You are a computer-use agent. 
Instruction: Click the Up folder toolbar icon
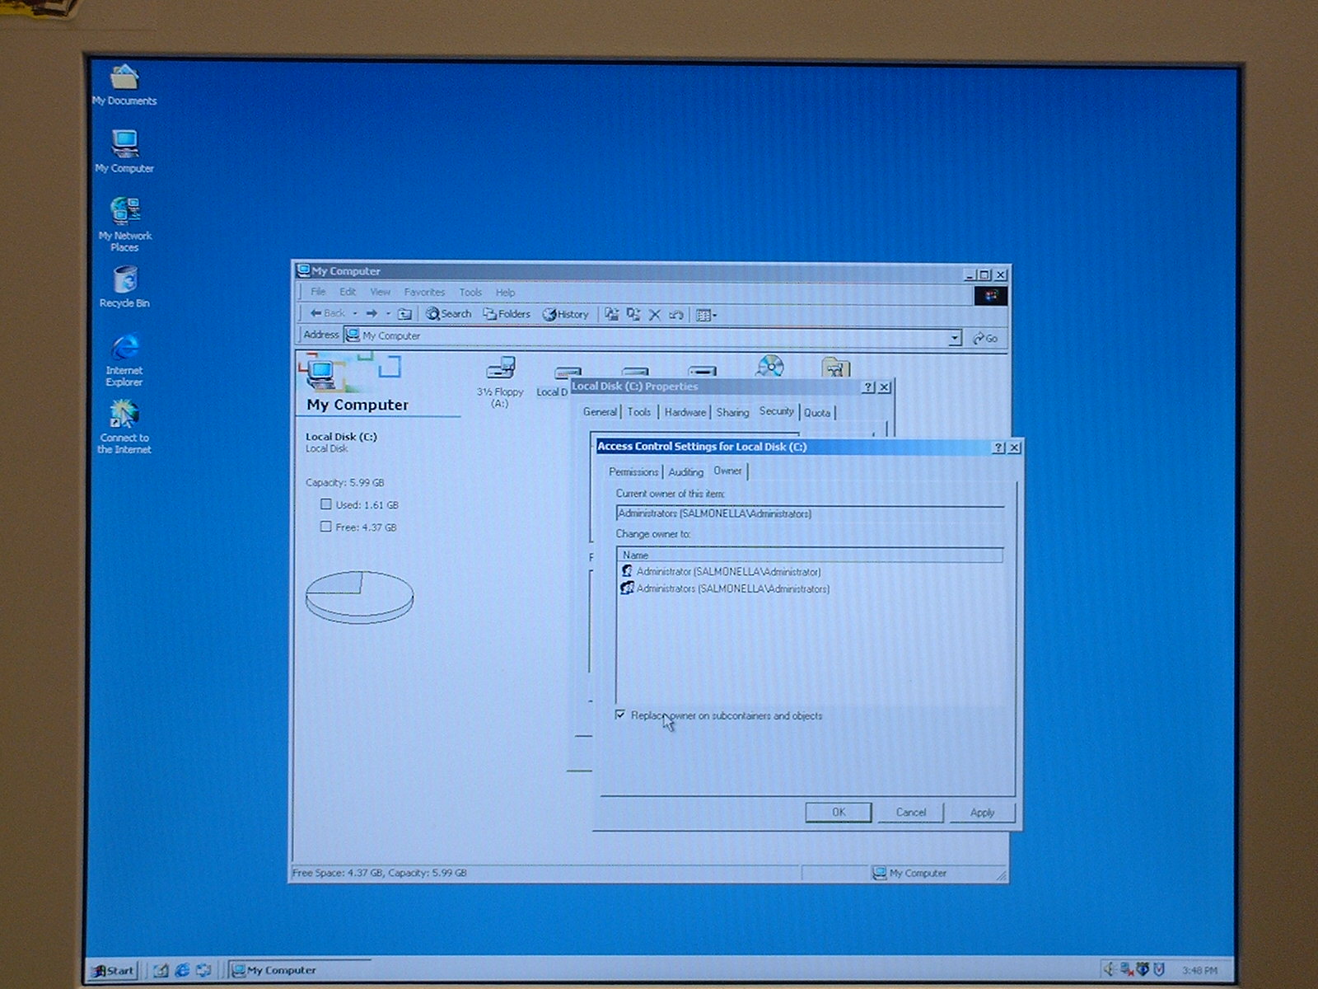[404, 314]
